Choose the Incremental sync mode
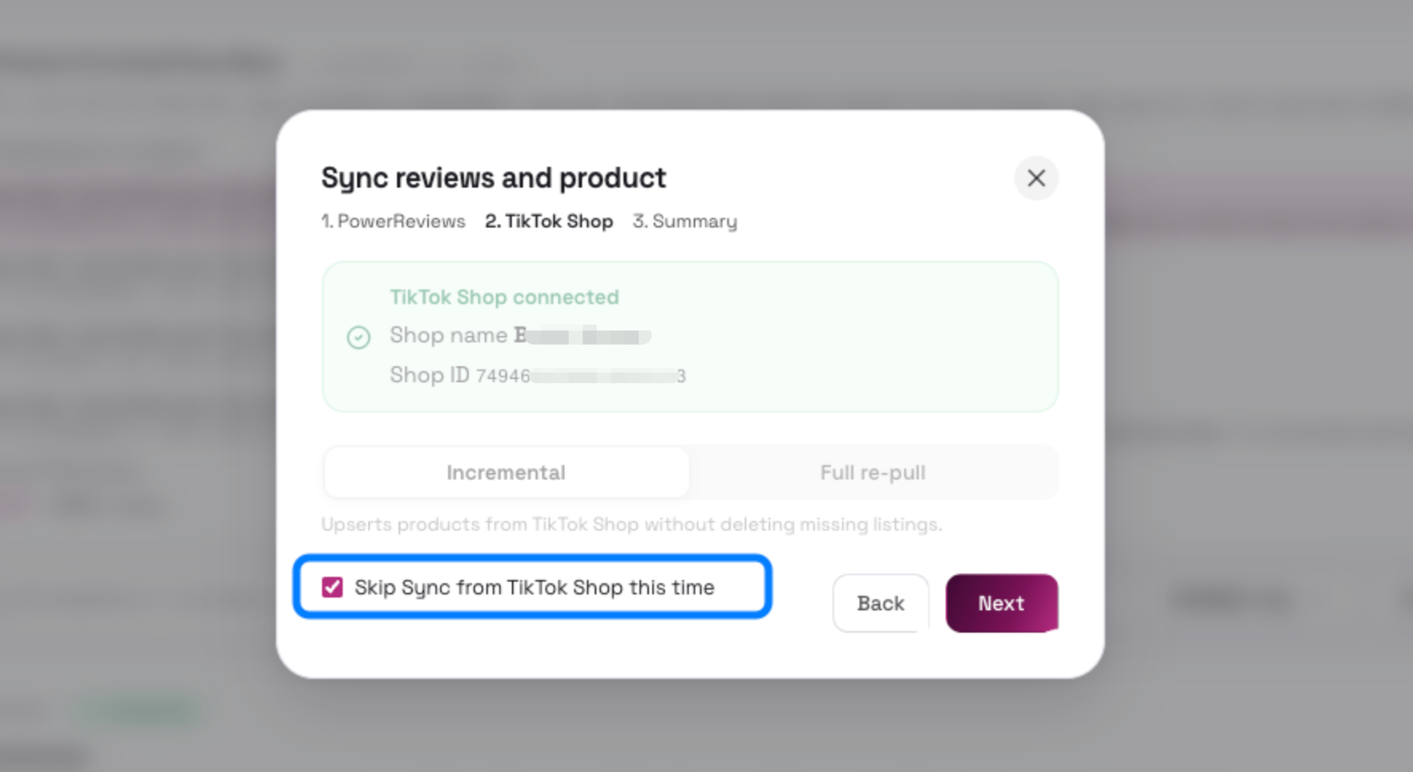The width and height of the screenshot is (1413, 772). [506, 472]
